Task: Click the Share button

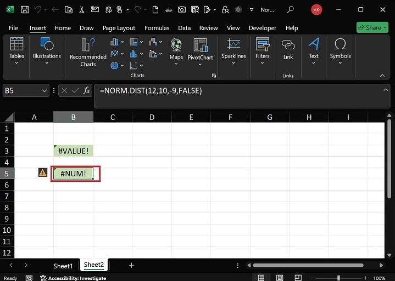Action: [372, 27]
